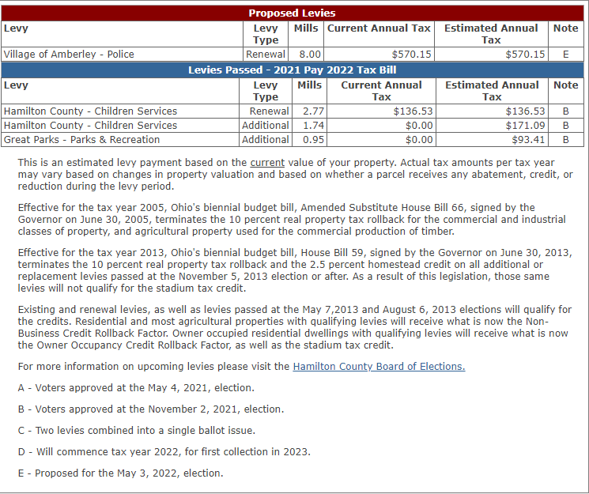Click note 'E' in Village of Amberley row
Screen dimensions: 589x494
(566, 55)
